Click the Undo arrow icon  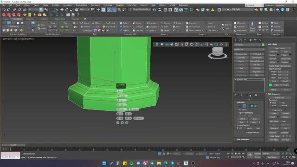[4, 10]
